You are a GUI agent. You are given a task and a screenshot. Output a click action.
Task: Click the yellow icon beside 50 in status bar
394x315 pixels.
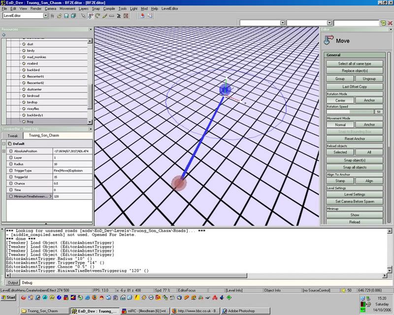[x=343, y=290]
